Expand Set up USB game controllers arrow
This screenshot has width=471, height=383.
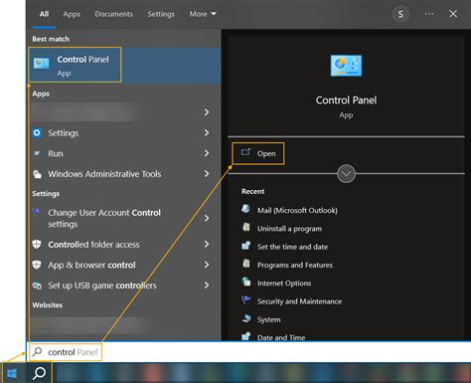coord(207,286)
